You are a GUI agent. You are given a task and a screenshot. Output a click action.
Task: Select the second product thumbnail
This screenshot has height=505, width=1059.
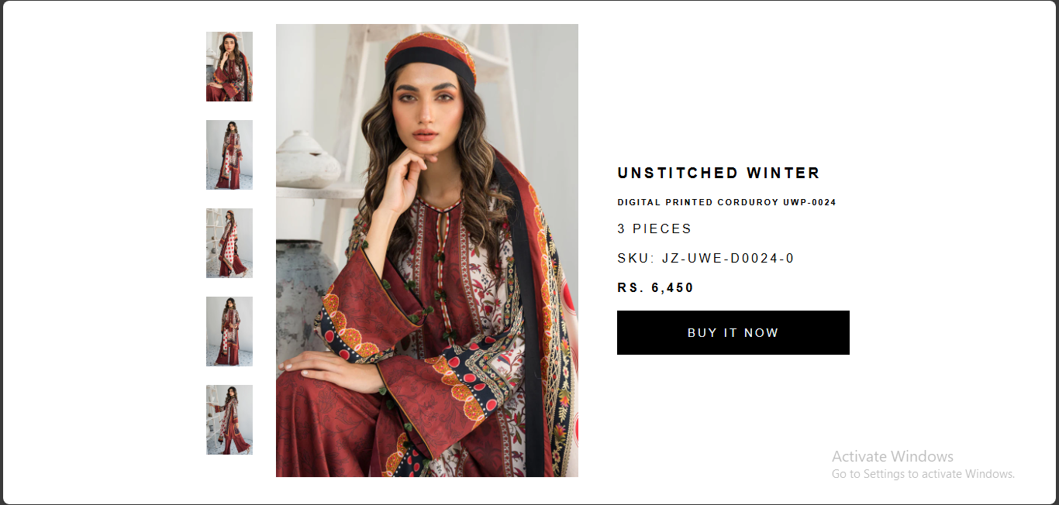pos(229,155)
